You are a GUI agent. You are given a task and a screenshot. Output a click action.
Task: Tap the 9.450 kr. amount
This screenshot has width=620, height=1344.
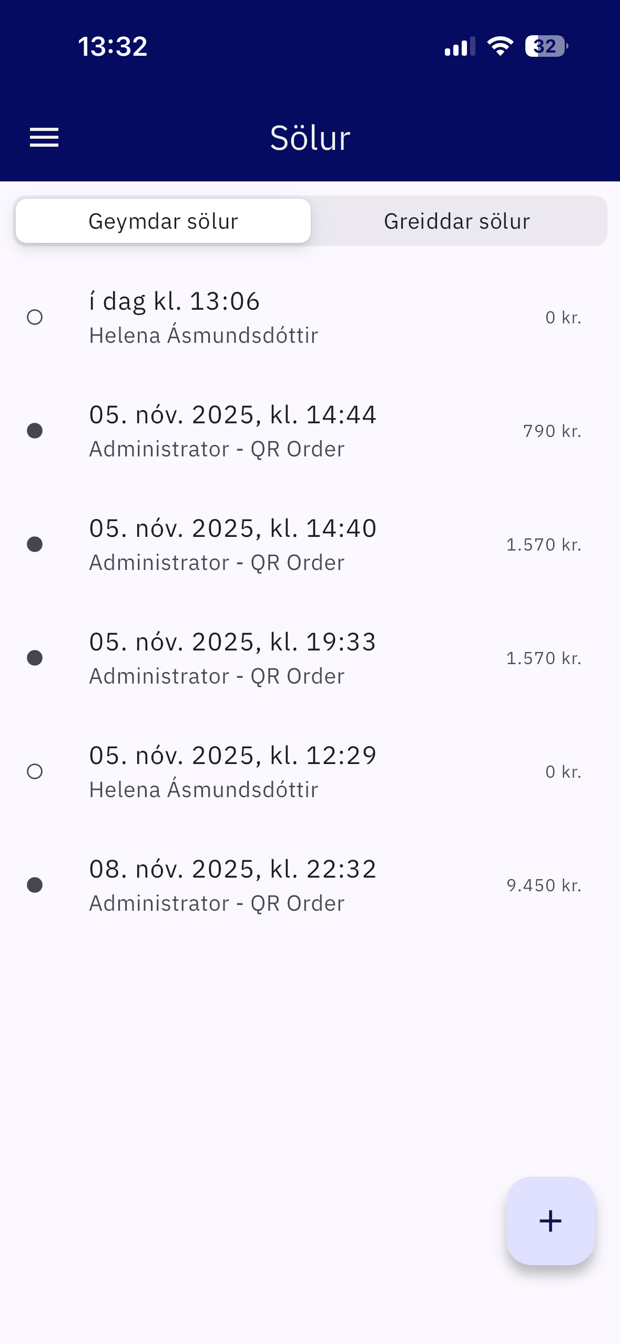pos(543,885)
